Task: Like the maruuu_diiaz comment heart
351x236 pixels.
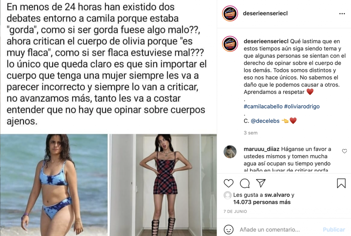Action: [x=344, y=151]
